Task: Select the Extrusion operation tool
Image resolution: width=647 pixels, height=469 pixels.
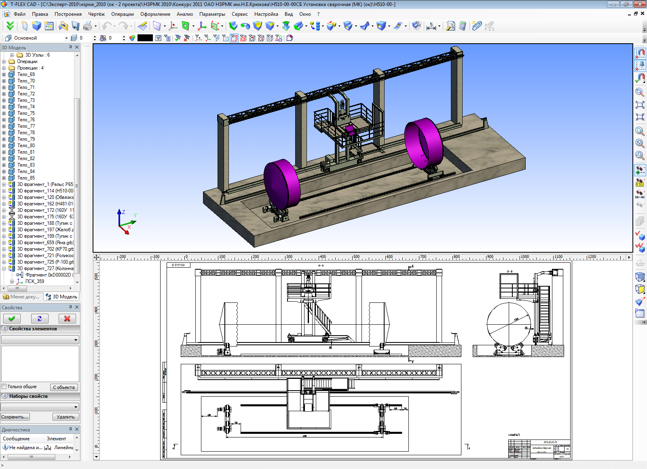Action: [233, 26]
